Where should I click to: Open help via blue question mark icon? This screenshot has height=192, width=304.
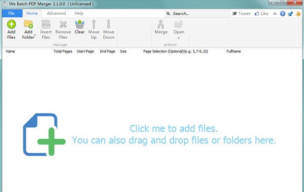pos(283,14)
